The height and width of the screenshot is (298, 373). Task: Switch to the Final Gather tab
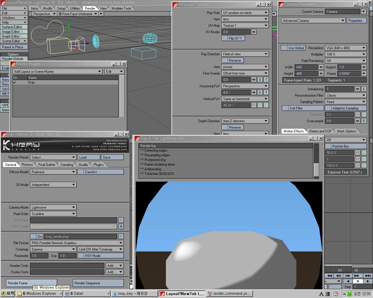[x=47, y=165]
